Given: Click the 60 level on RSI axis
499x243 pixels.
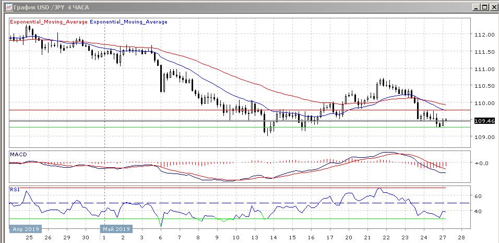Looking at the screenshot, I should coord(477,196).
